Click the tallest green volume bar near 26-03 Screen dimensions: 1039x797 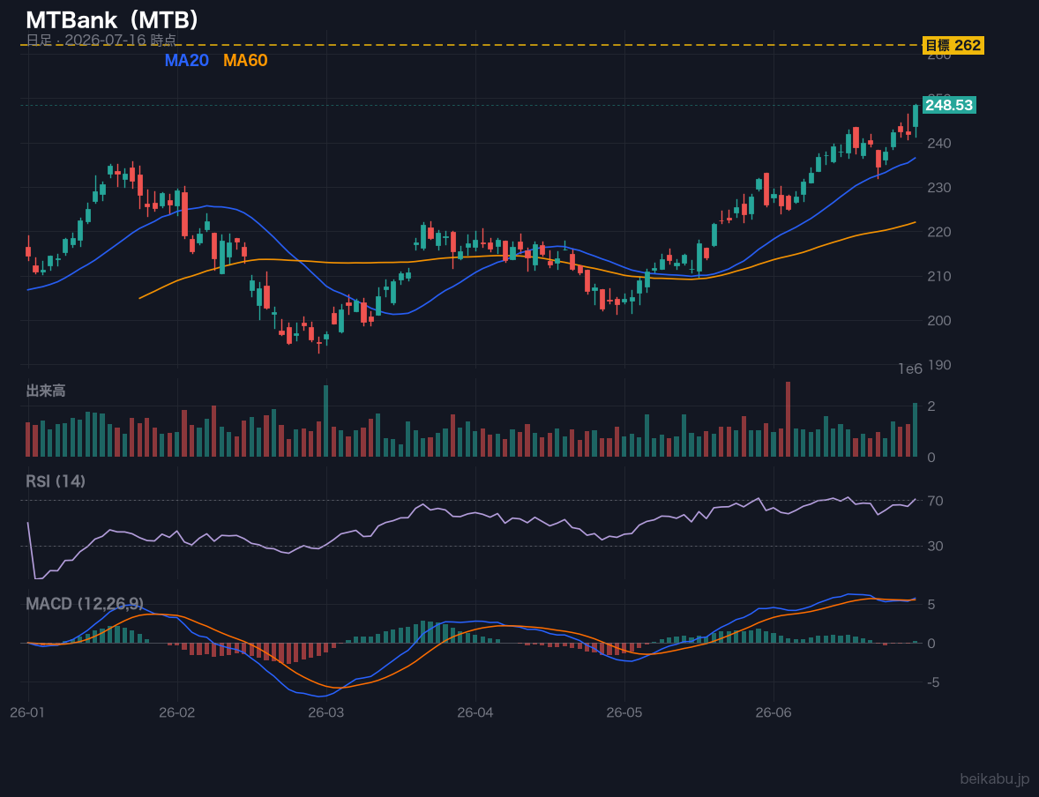coord(326,421)
